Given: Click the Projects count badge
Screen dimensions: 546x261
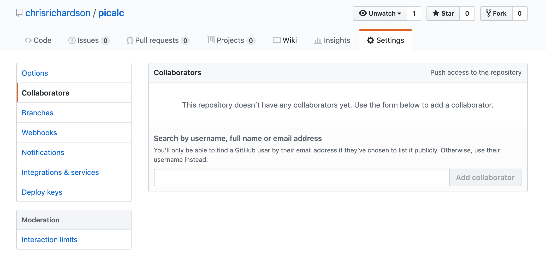Looking at the screenshot, I should click(251, 40).
